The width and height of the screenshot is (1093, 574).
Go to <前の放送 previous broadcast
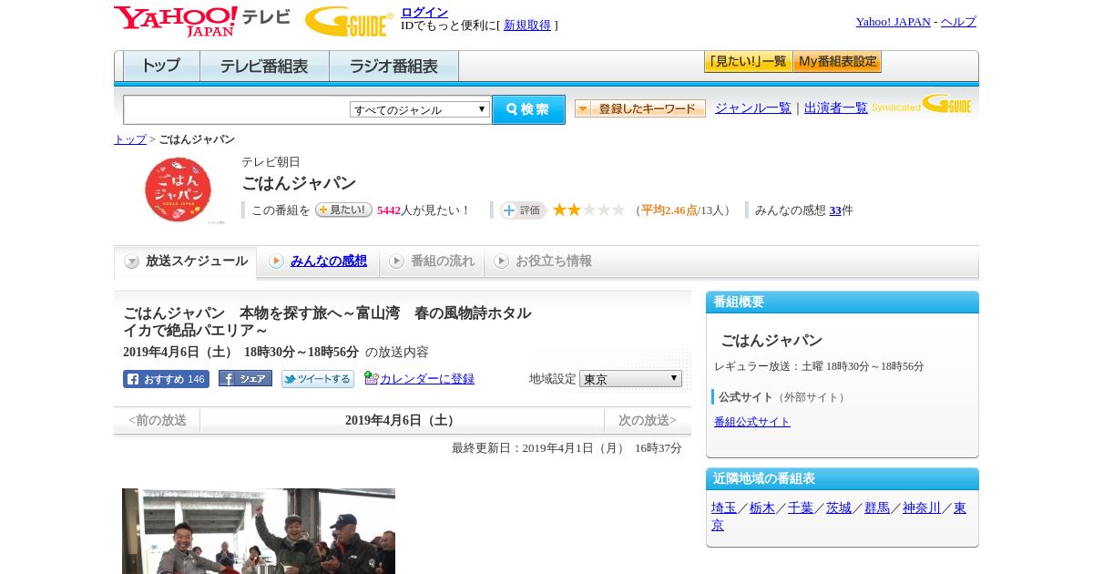coord(158,421)
